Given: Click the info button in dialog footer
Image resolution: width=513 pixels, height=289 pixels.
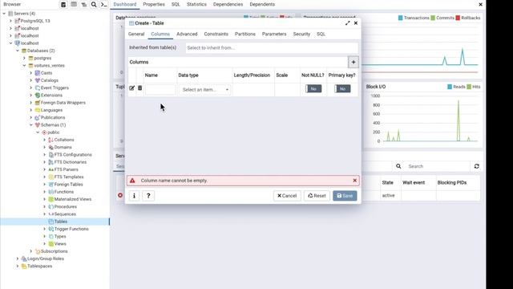Looking at the screenshot, I should tap(134, 196).
